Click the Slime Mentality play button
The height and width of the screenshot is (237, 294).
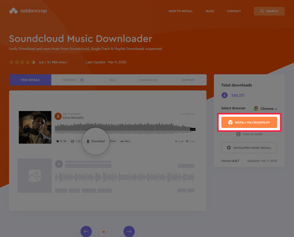pyautogui.click(x=58, y=116)
